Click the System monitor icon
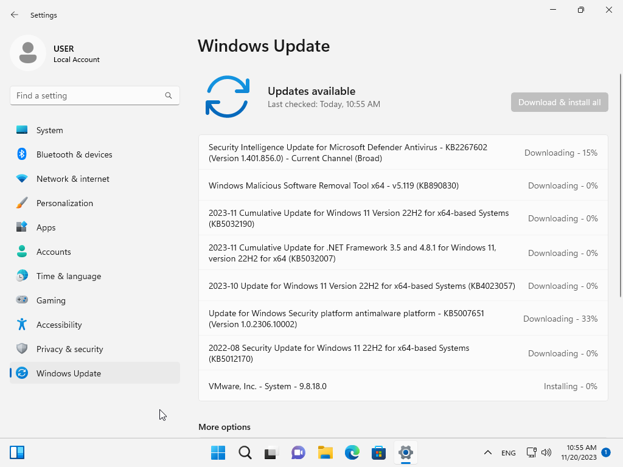Screen dimensions: 623x467 tap(22, 130)
